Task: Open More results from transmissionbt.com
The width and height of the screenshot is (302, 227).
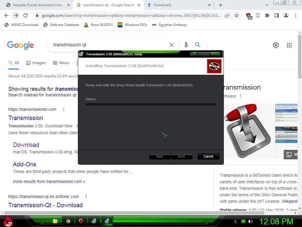Action: (49, 182)
